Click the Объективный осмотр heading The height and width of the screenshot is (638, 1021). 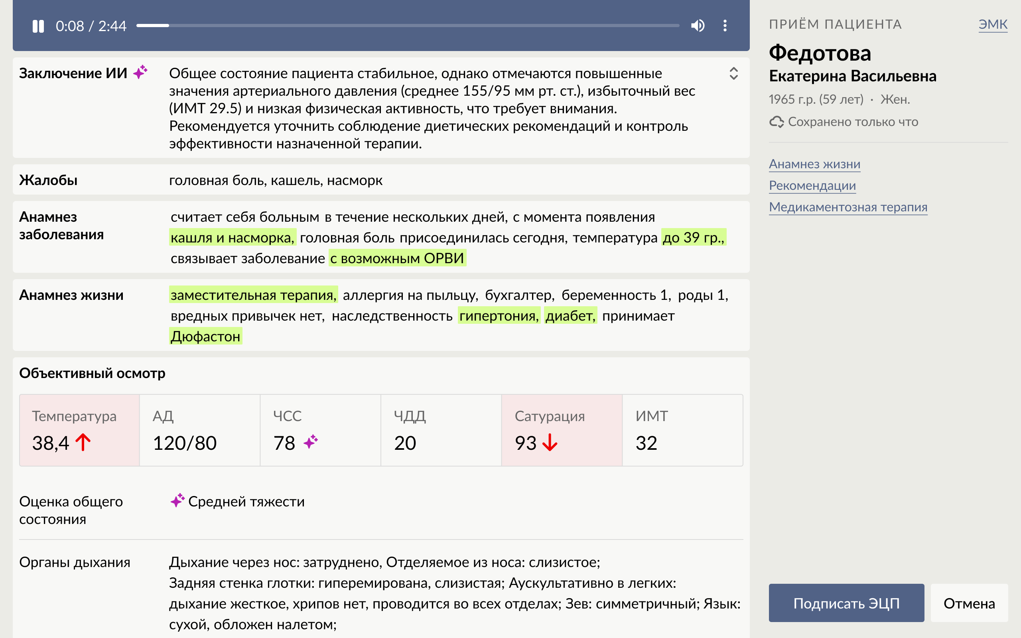pyautogui.click(x=93, y=373)
